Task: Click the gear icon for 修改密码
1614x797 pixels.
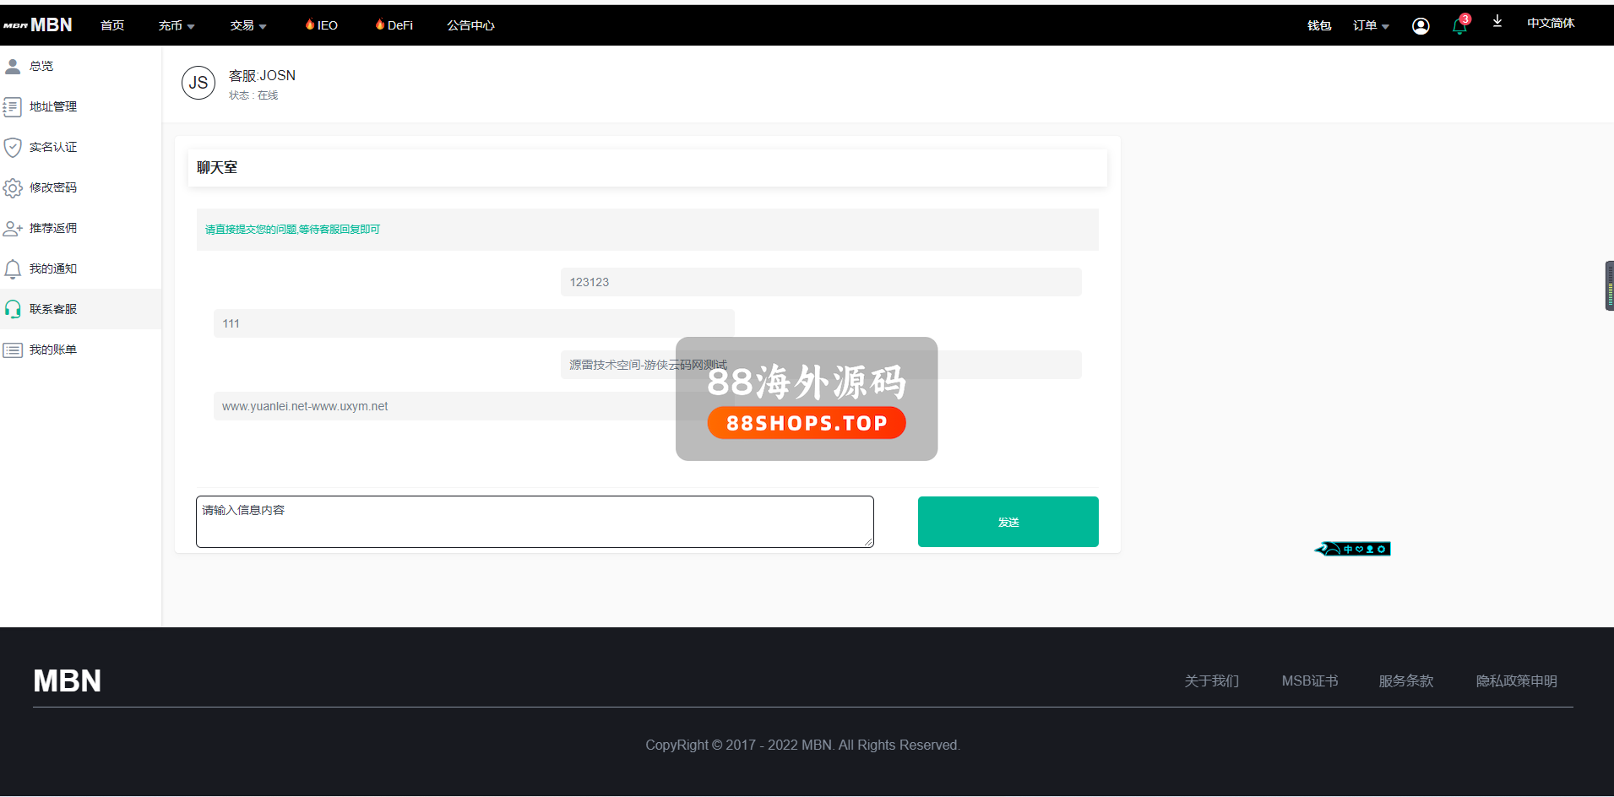Action: pyautogui.click(x=13, y=187)
